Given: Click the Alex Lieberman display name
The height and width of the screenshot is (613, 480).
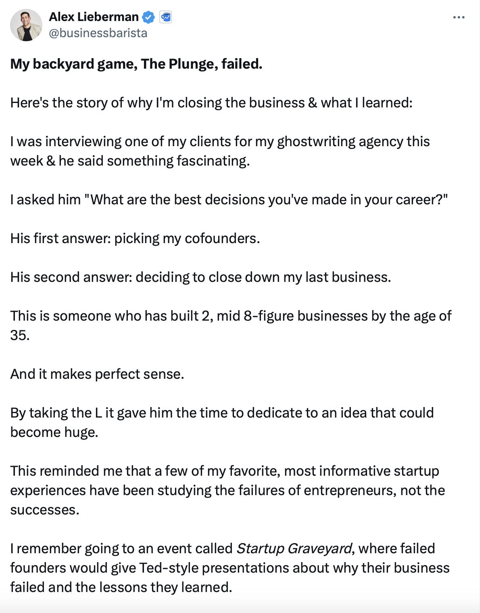Looking at the screenshot, I should 94,17.
